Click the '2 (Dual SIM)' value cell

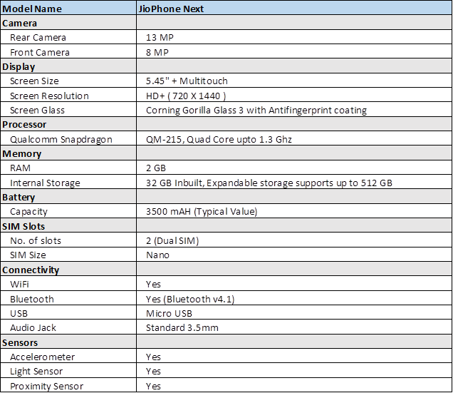click(x=294, y=240)
